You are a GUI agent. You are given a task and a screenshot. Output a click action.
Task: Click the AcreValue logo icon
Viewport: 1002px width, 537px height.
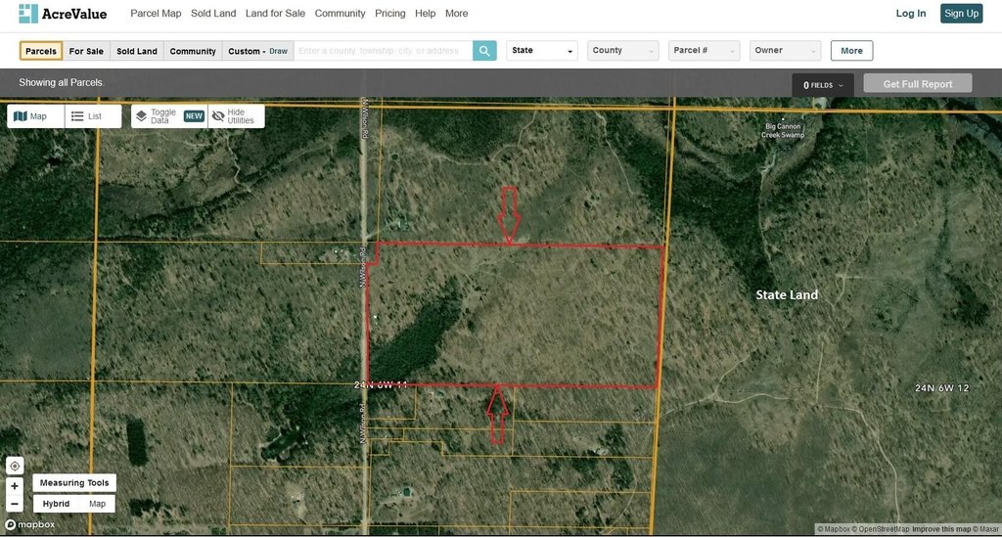point(28,14)
